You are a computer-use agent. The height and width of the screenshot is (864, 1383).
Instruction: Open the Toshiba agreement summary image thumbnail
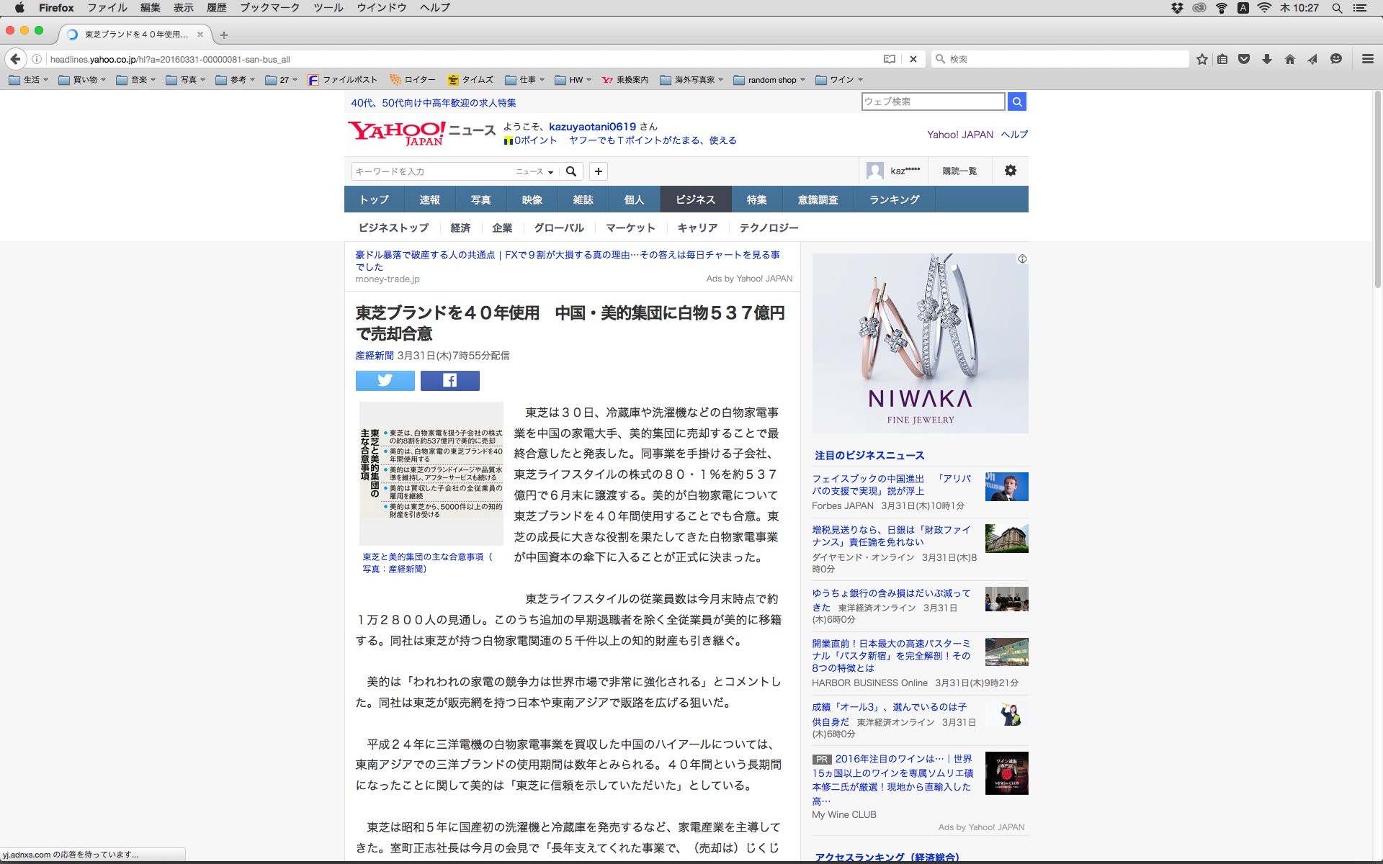pos(431,473)
